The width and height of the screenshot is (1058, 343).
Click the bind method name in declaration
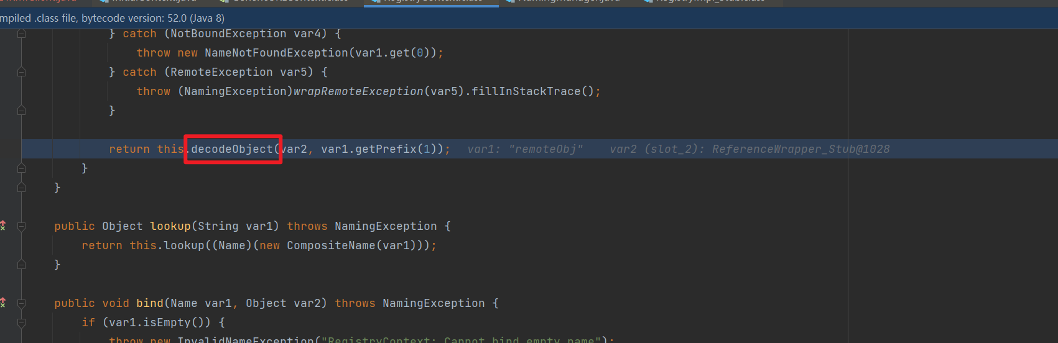click(150, 303)
